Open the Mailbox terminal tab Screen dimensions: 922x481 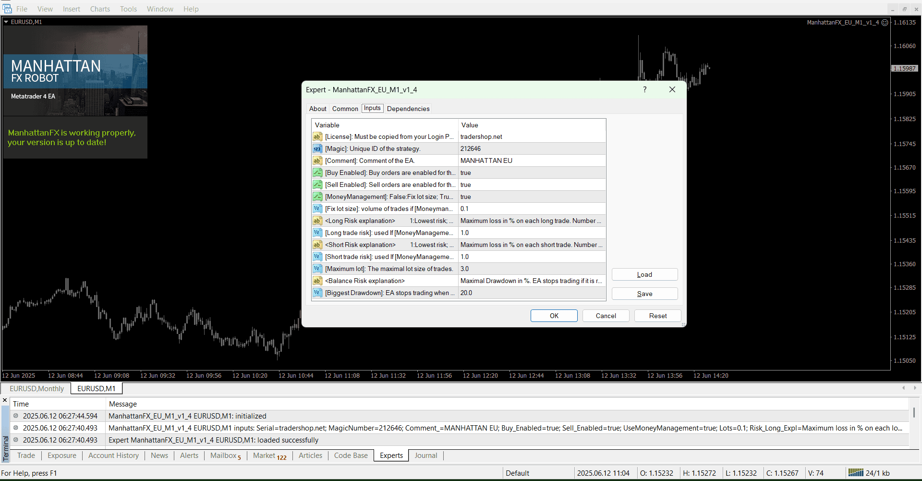225,456
